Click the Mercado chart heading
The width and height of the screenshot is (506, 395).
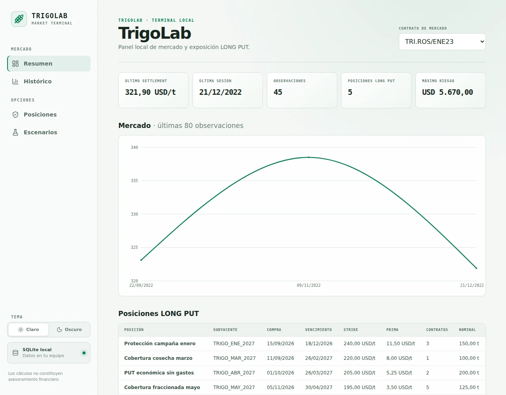pos(181,126)
